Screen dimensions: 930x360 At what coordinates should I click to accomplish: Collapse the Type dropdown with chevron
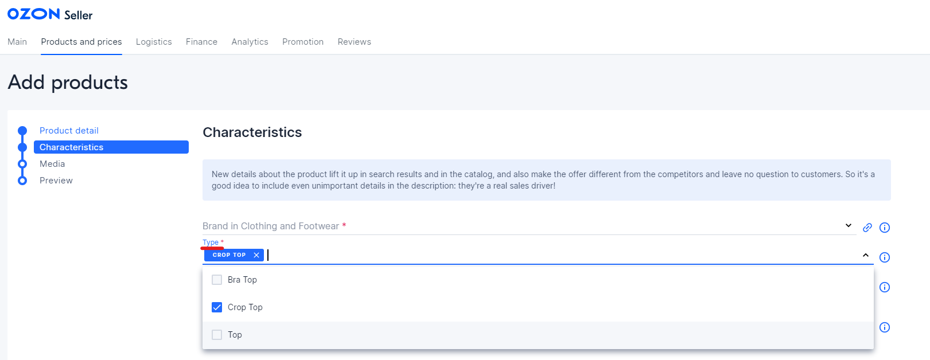coord(865,255)
